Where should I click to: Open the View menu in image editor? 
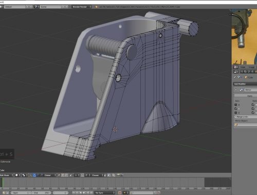coord(243,67)
